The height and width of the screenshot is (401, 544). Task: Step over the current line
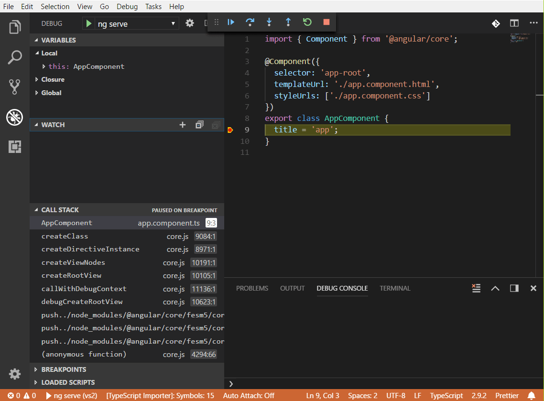coord(250,22)
